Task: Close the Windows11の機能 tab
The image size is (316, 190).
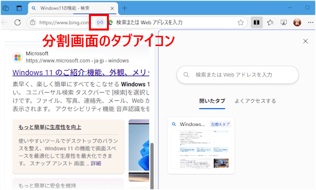Action: (112, 8)
